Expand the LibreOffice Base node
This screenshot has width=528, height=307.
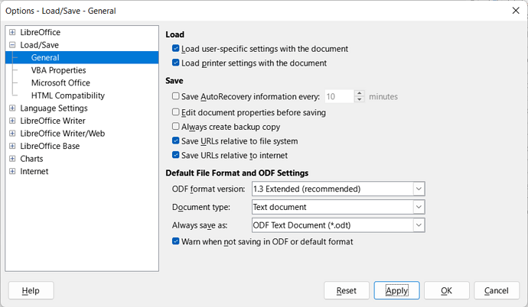pos(12,146)
